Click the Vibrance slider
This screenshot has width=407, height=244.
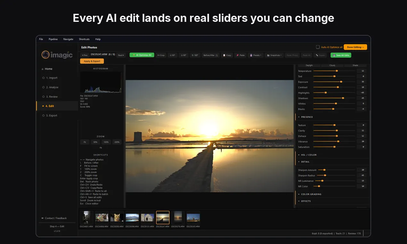click(334, 142)
